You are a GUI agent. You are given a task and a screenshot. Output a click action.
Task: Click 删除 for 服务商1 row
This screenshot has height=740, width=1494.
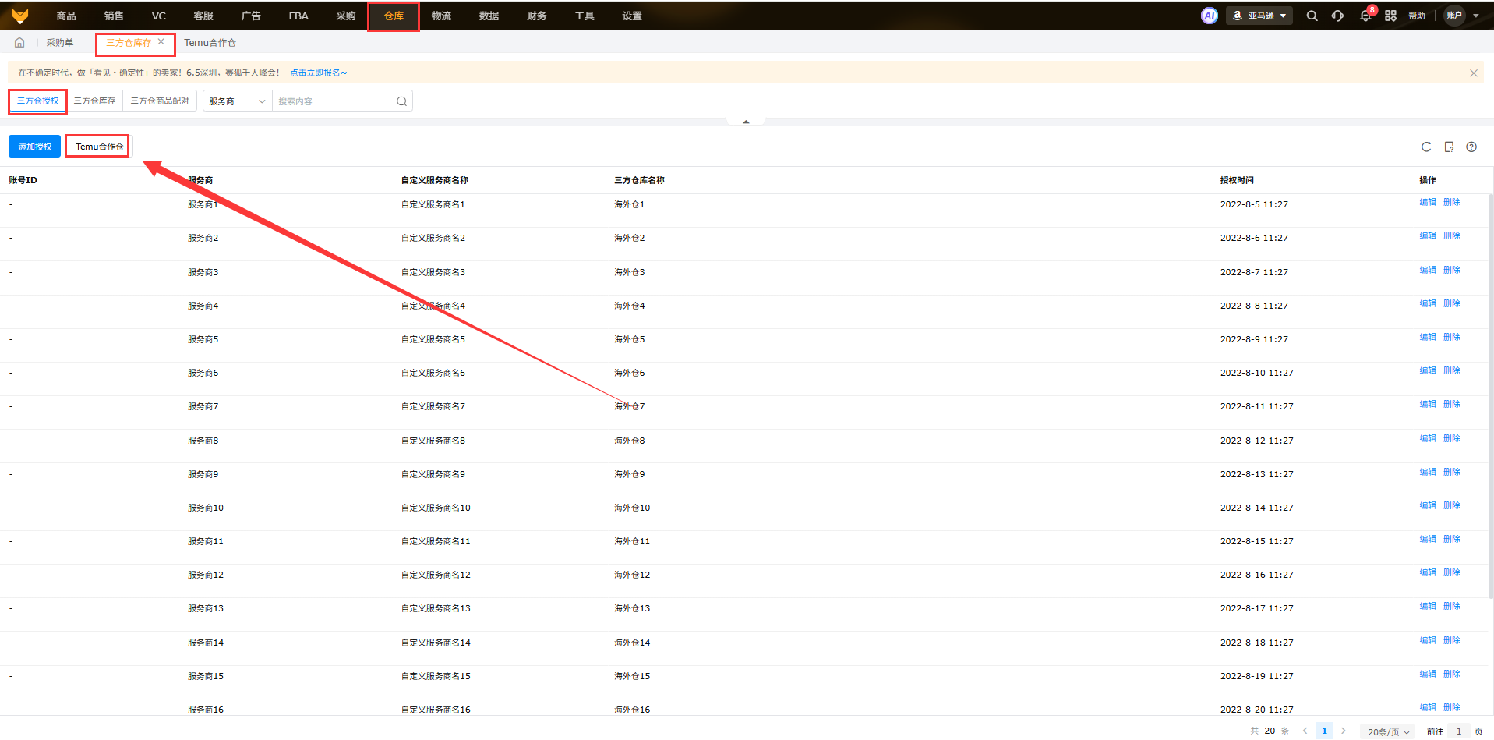point(1451,202)
